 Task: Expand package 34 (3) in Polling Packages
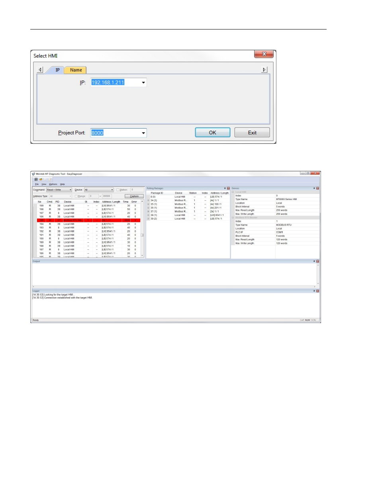(148, 200)
